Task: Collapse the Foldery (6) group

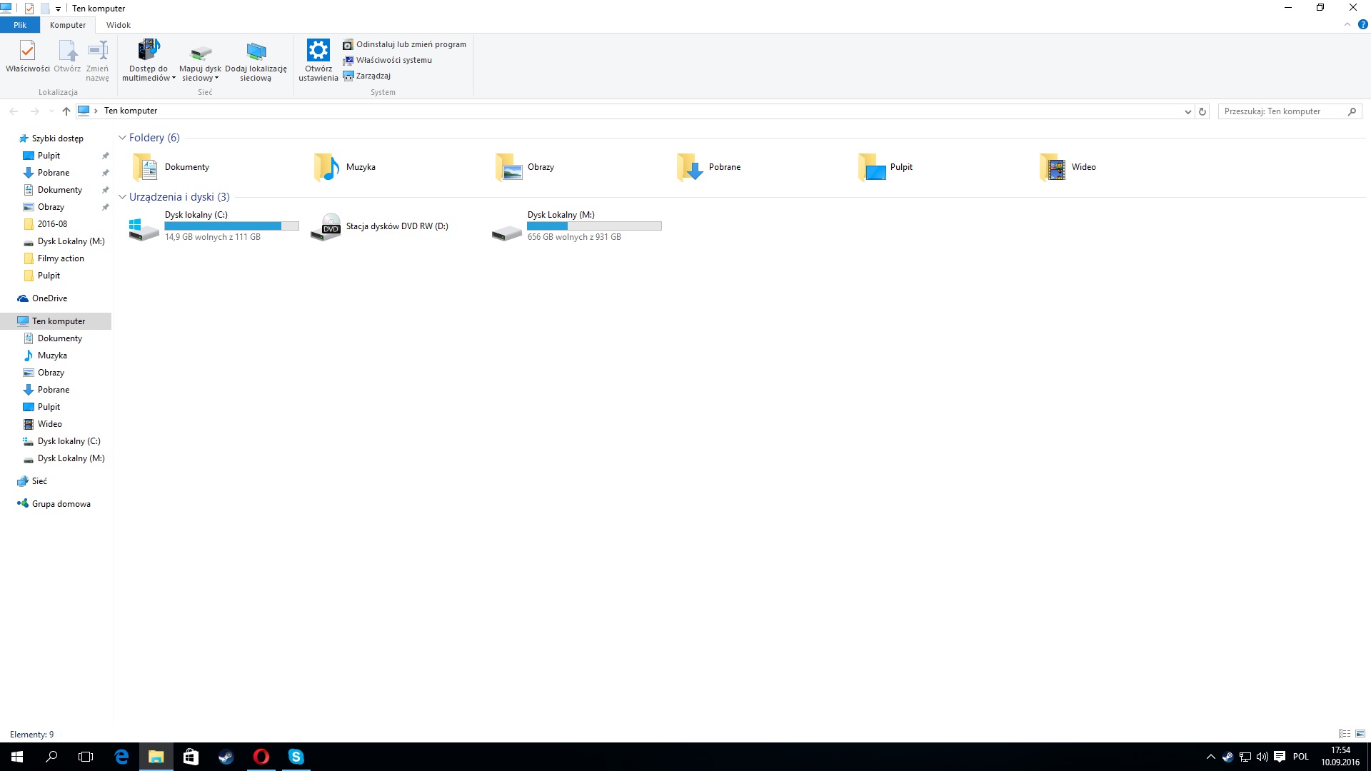Action: [x=122, y=138]
